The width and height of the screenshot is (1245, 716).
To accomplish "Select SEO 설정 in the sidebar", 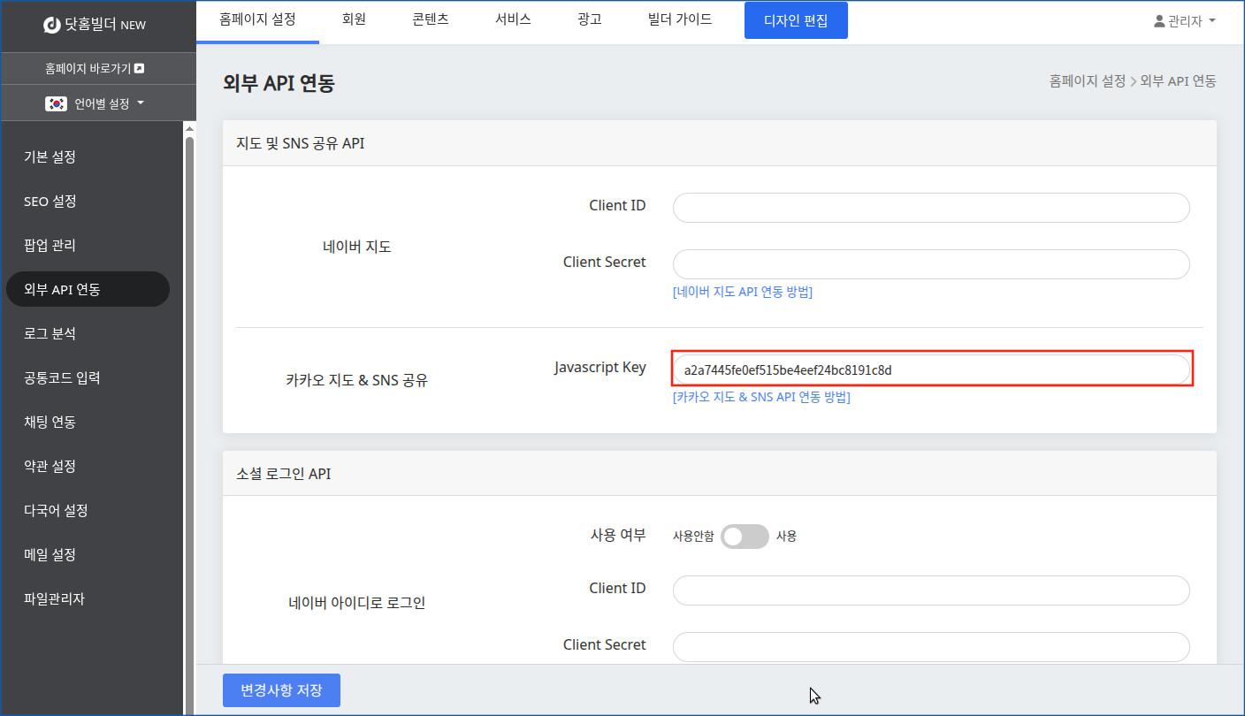I will point(50,202).
